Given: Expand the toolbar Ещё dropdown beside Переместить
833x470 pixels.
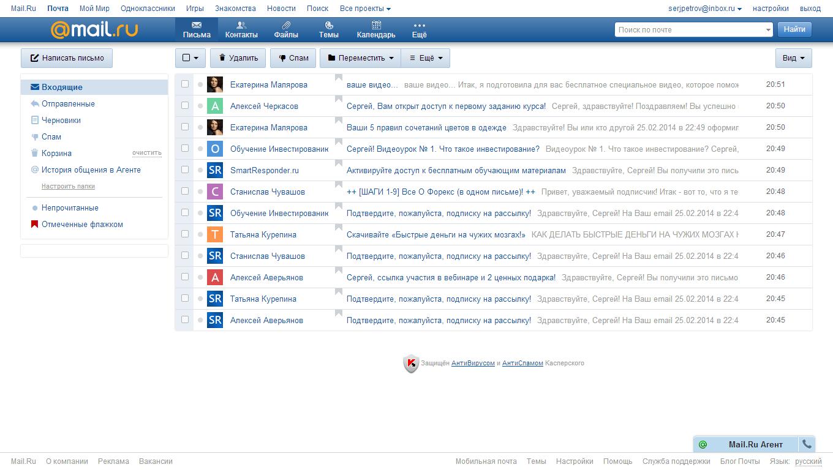Looking at the screenshot, I should coord(426,58).
